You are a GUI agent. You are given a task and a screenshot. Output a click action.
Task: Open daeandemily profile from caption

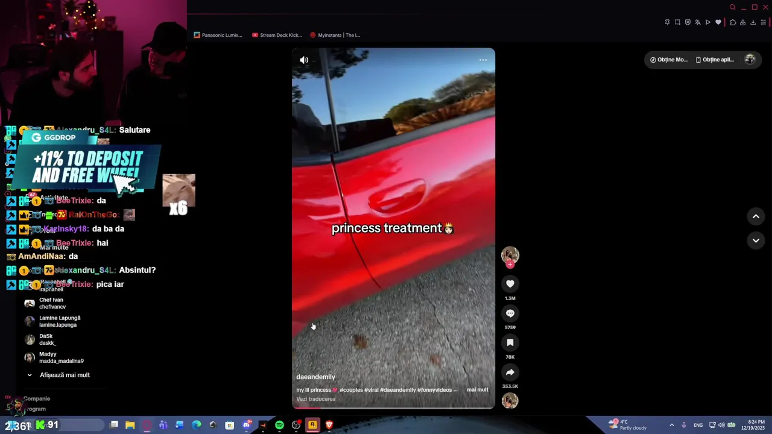click(315, 377)
